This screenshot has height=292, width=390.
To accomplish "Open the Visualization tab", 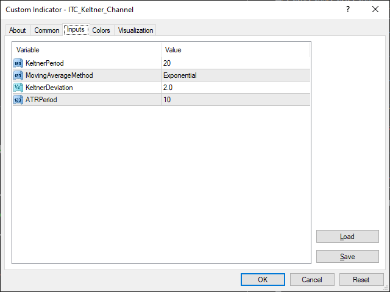I will 135,30.
